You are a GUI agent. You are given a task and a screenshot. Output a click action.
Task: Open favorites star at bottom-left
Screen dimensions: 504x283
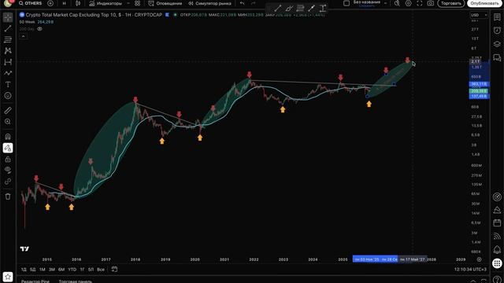[8, 277]
